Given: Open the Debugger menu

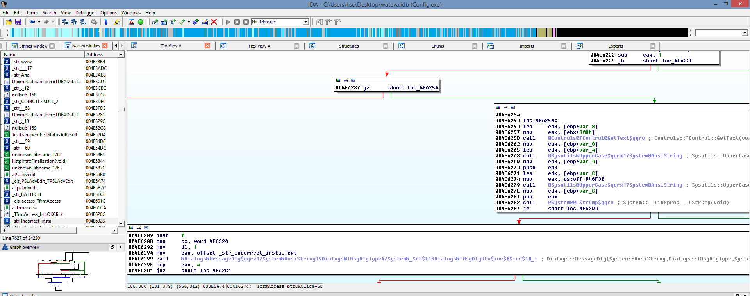Looking at the screenshot, I should tap(86, 13).
